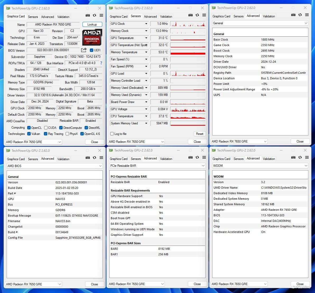
Task: Click the Bus Interface question mark icon
Action: [x=101, y=63]
